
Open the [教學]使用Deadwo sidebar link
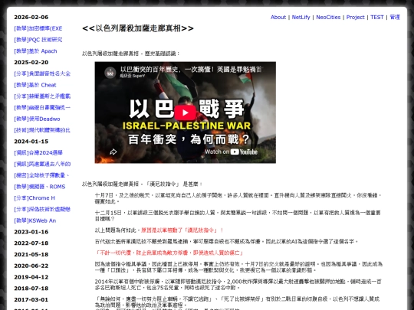point(37,119)
